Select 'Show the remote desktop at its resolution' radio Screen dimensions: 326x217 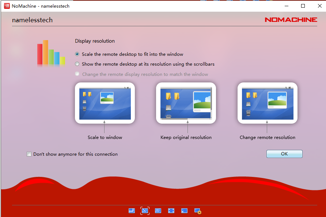click(x=77, y=64)
